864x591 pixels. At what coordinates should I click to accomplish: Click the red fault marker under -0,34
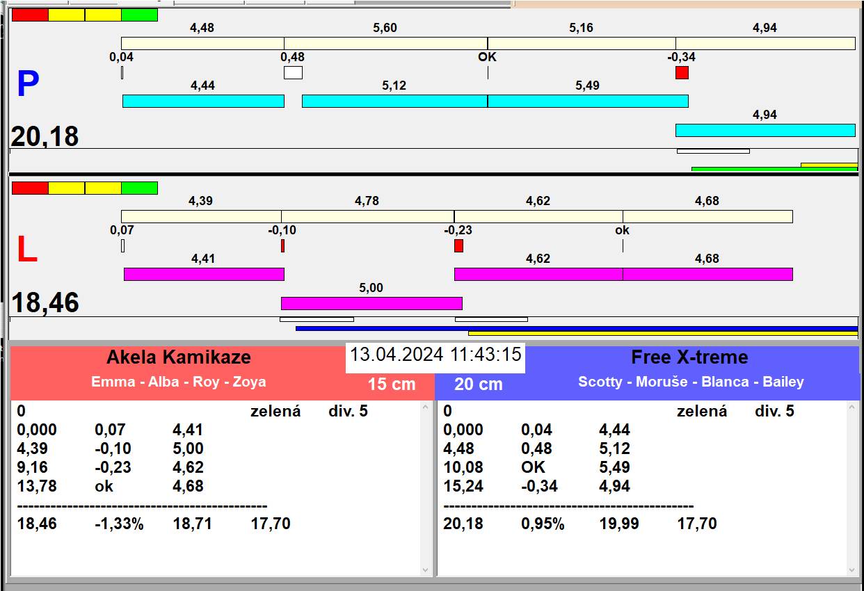(682, 72)
